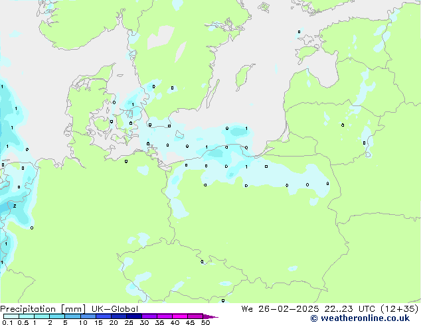Viewport: 421px width, 325px height.
Task: Select the 30–35 mm purple legend swatch
Action: pos(149,316)
